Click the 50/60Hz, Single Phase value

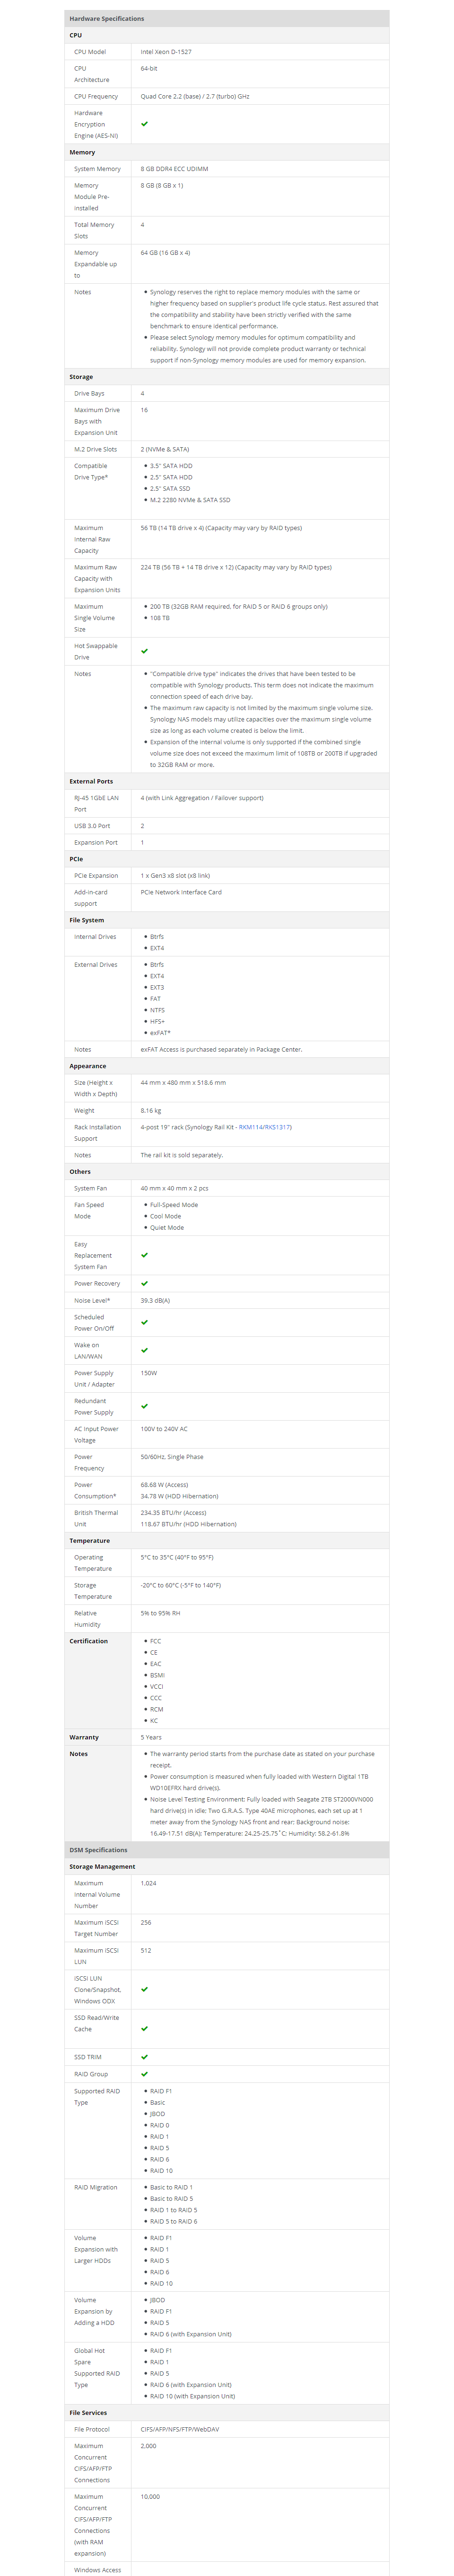(x=173, y=1457)
